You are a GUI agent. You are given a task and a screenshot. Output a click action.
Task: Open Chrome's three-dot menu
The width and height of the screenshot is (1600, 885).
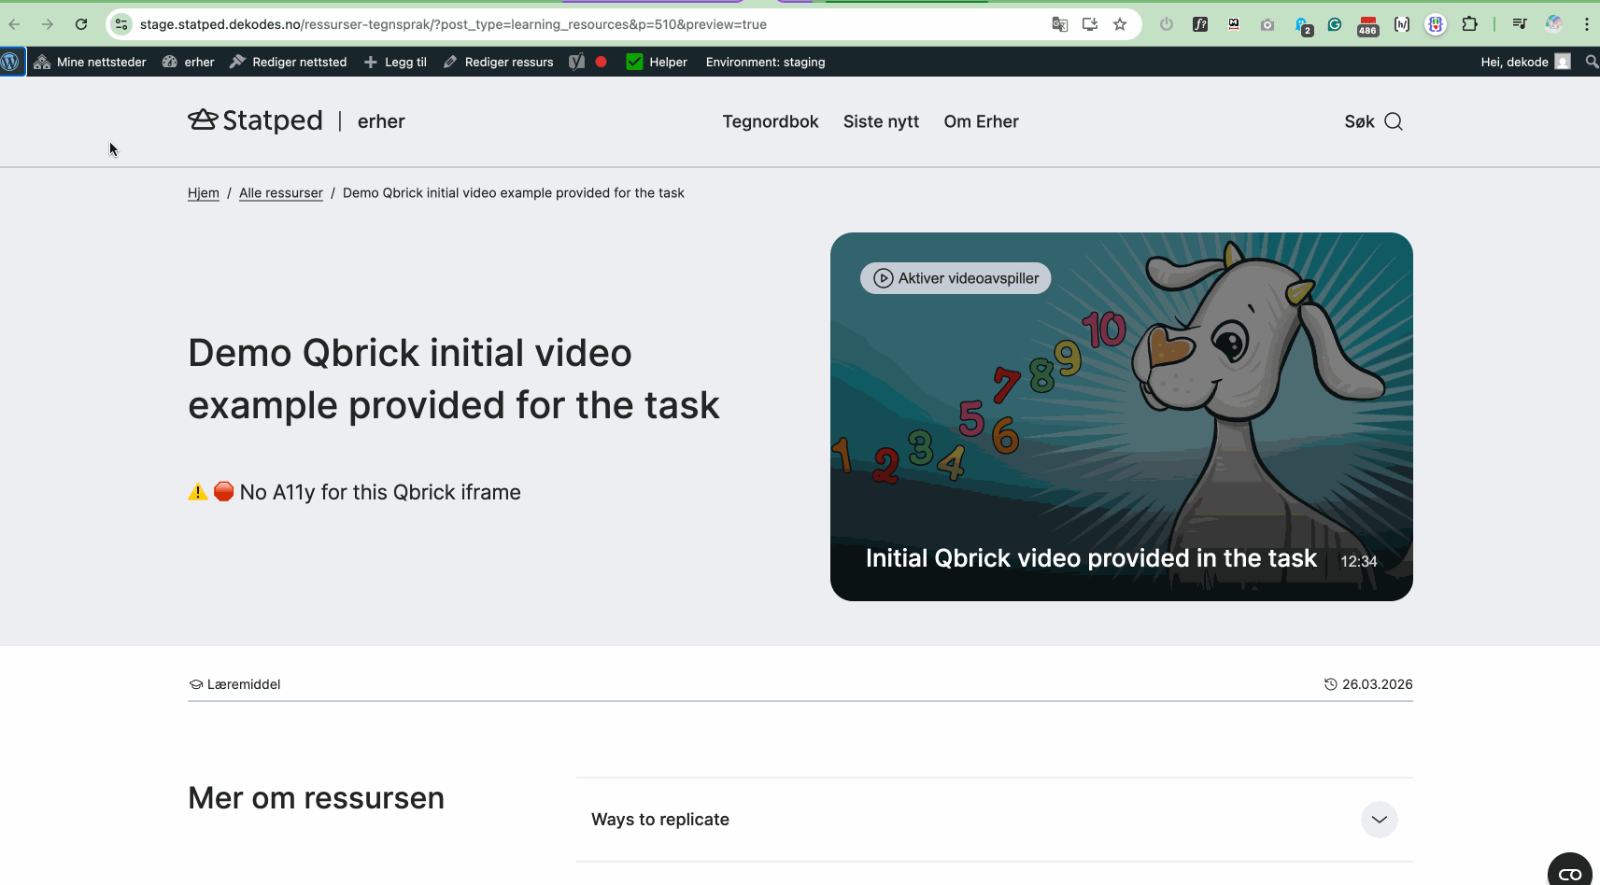coord(1586,24)
